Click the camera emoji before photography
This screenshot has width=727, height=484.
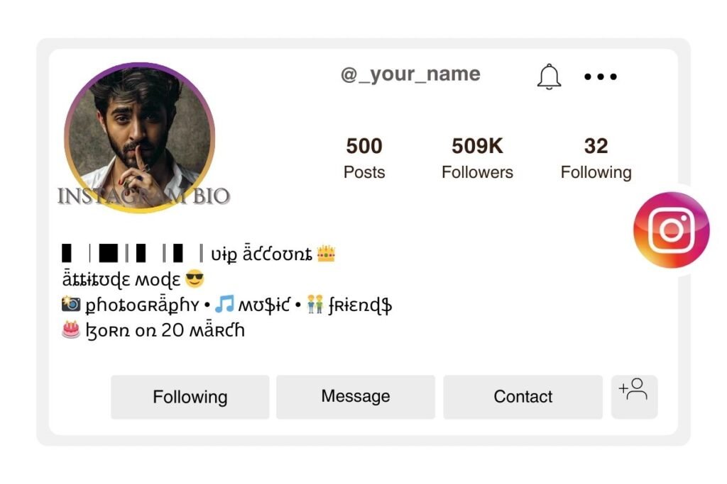(71, 305)
